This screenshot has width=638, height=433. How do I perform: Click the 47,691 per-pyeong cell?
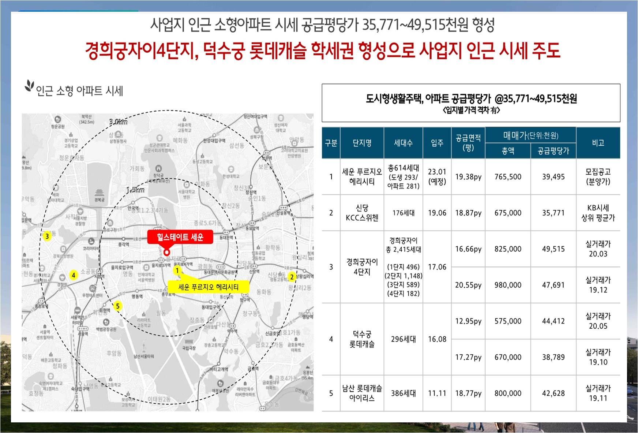[553, 285]
